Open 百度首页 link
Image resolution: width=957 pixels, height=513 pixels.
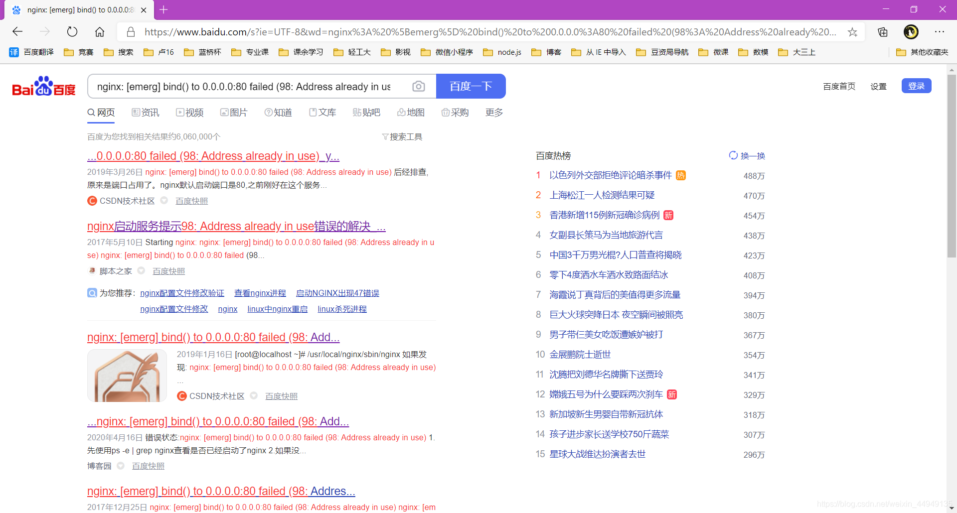(839, 87)
